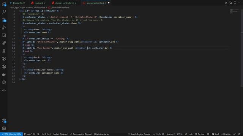Image resolution: width=243 pixels, height=136 pixels.
Task: Click the minimap code preview
Action: (x=235, y=11)
